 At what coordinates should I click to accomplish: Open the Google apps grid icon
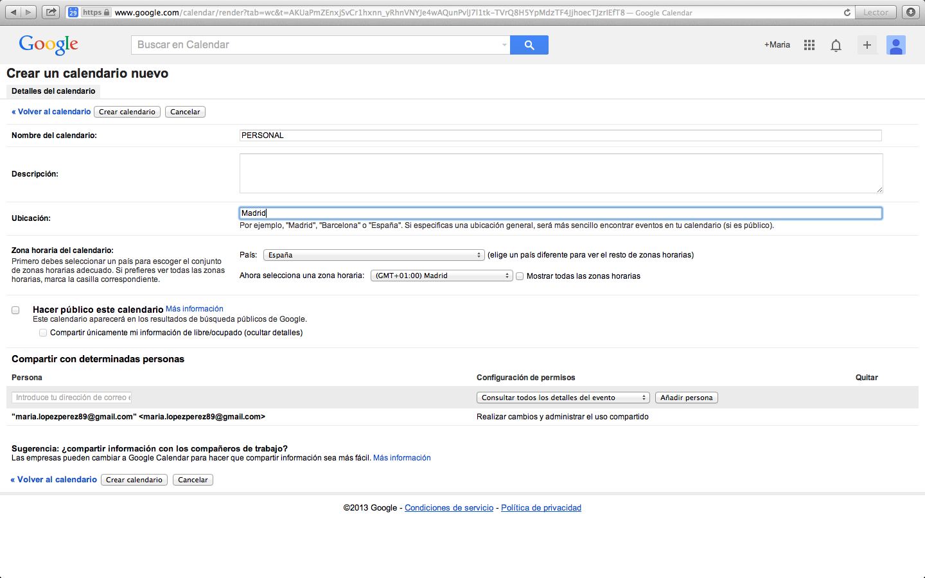(x=809, y=45)
